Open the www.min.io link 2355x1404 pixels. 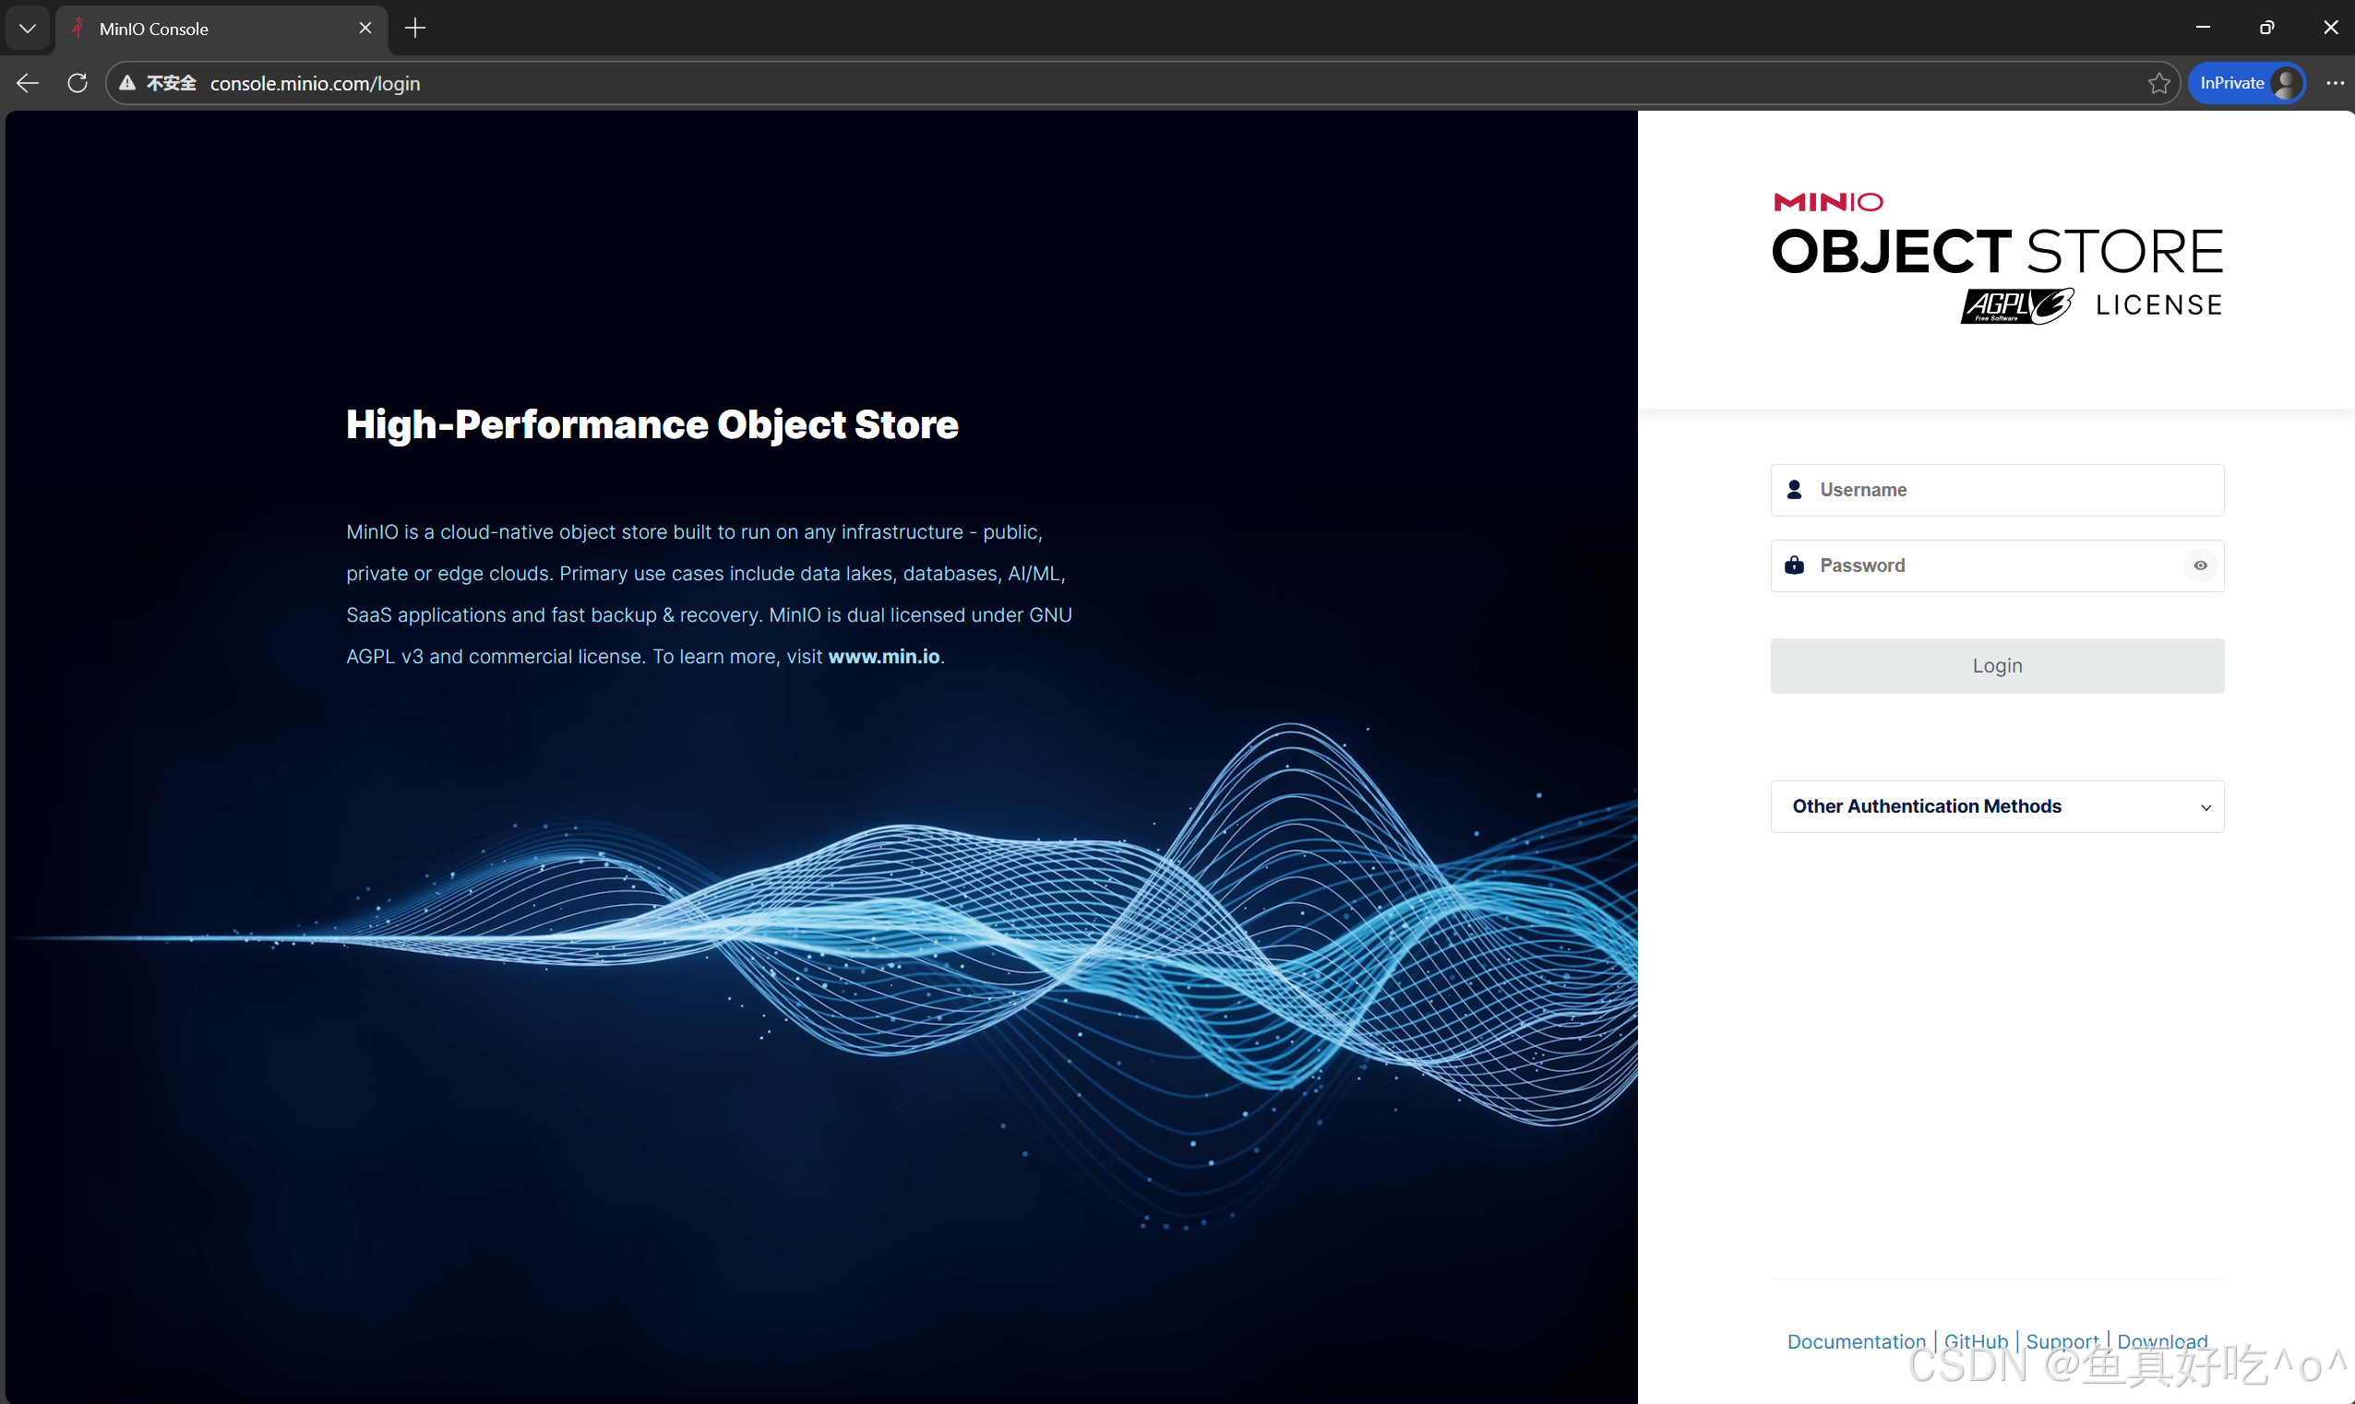(x=883, y=657)
